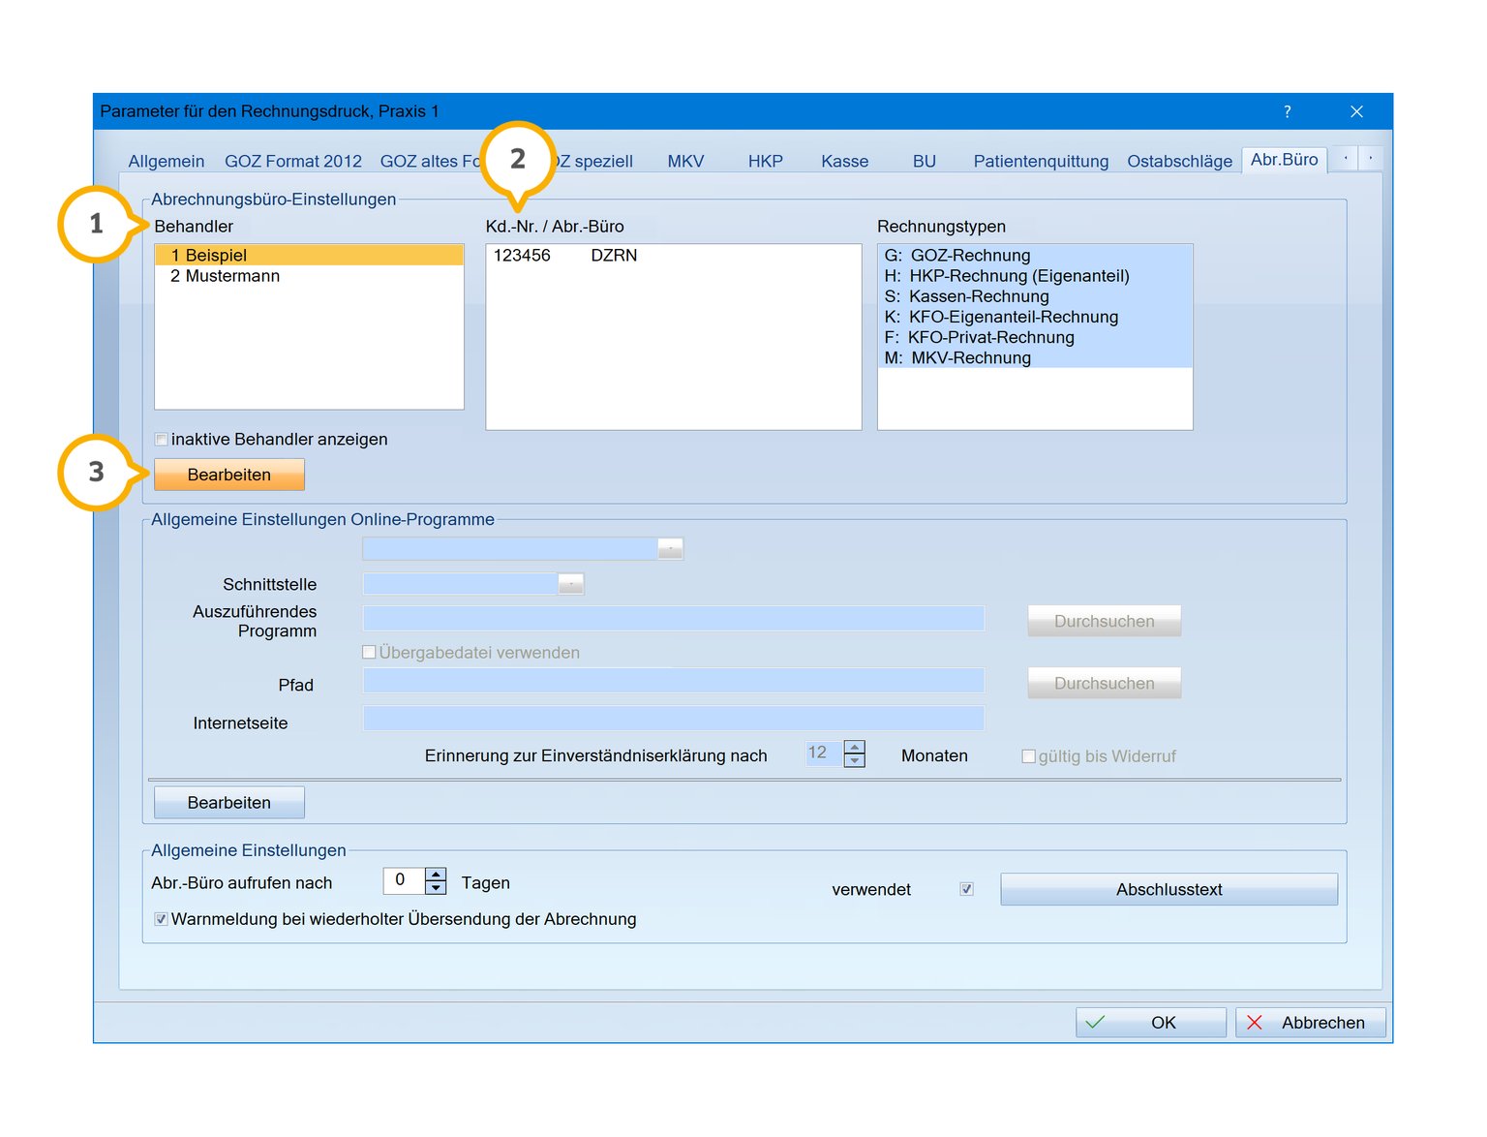Screen dimensions: 1487x1137
Task: Open the Patientenquittung tab
Action: tap(1041, 161)
